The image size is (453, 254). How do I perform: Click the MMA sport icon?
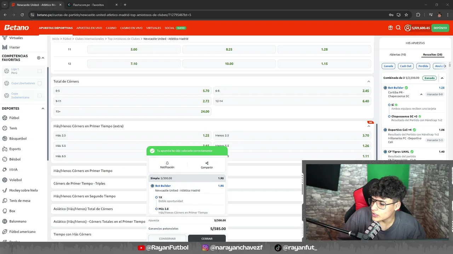(5, 169)
